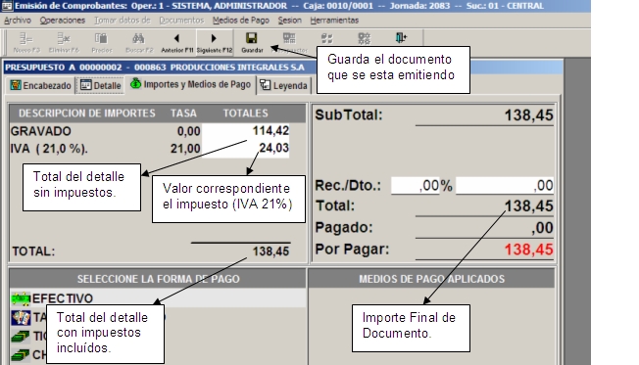Open the Sesion menu
The height and width of the screenshot is (365, 639).
pyautogui.click(x=290, y=21)
